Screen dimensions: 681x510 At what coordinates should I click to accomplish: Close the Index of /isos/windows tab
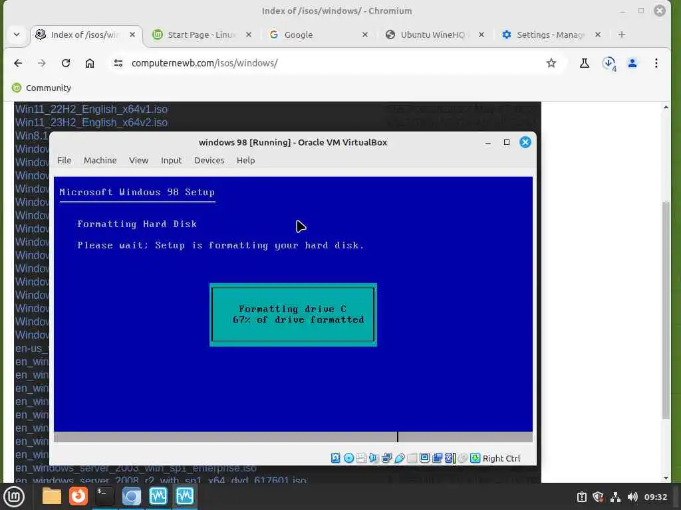pyautogui.click(x=132, y=35)
